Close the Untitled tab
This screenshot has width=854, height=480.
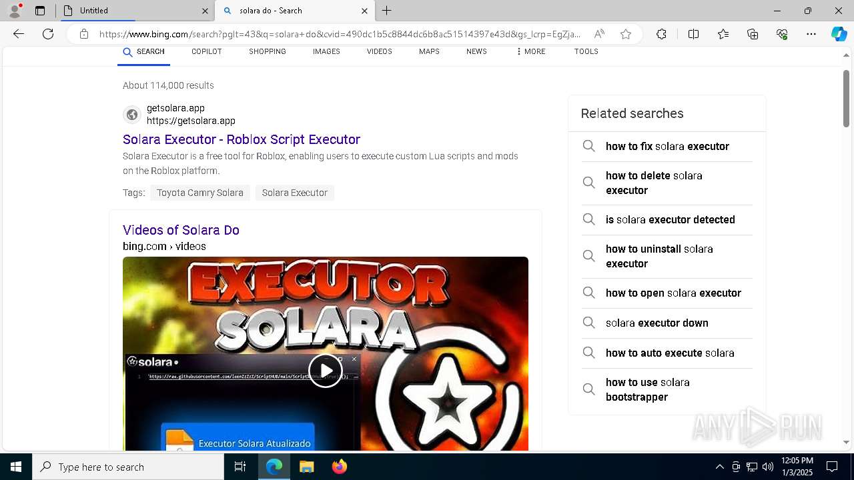click(205, 11)
